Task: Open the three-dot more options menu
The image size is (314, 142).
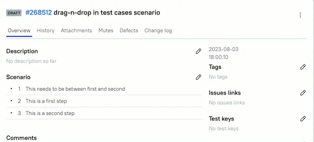Action: coord(300,15)
